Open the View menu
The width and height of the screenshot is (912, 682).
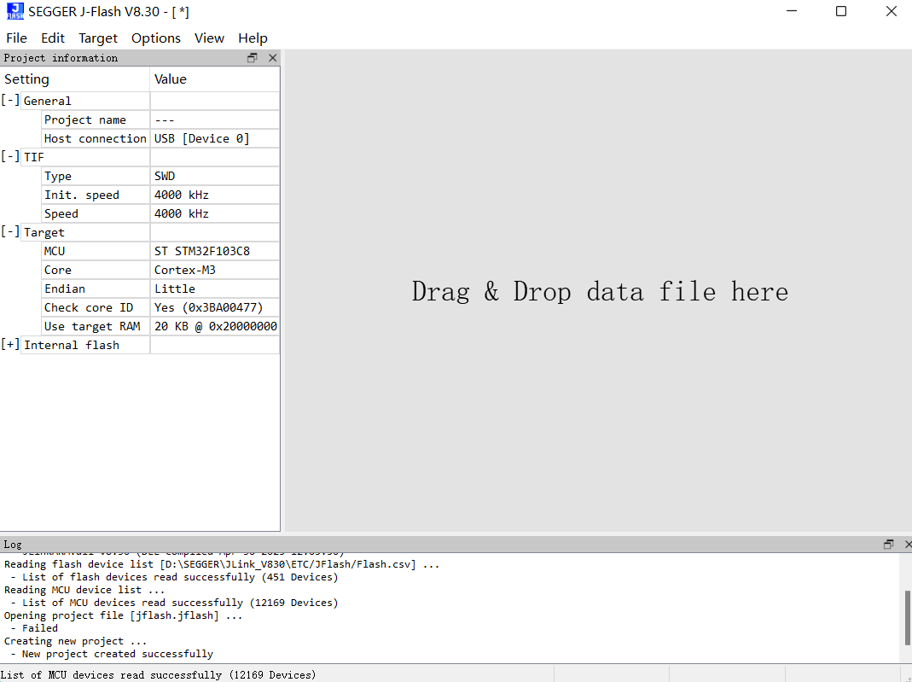[209, 38]
